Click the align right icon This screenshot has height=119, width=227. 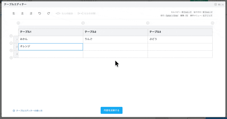pos(31,13)
